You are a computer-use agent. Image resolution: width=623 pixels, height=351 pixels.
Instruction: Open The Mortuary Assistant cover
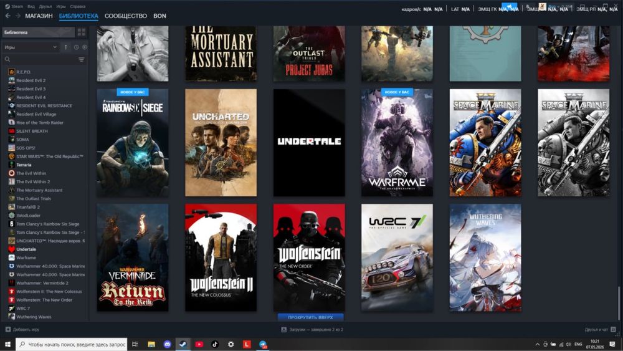pos(221,54)
